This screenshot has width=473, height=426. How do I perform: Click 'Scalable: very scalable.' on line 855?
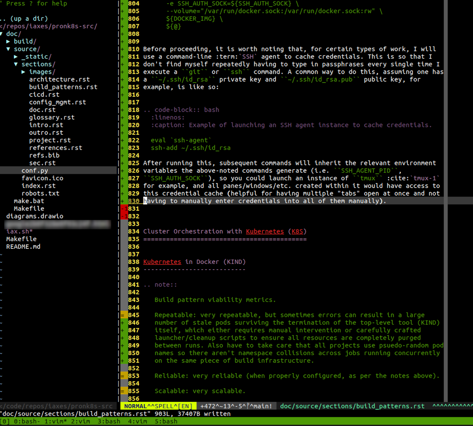(x=200, y=391)
